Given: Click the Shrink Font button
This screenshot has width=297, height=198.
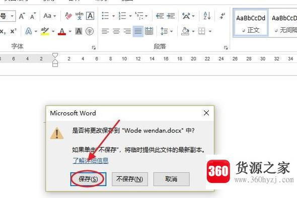Looking at the screenshot, I should coord(33,16).
